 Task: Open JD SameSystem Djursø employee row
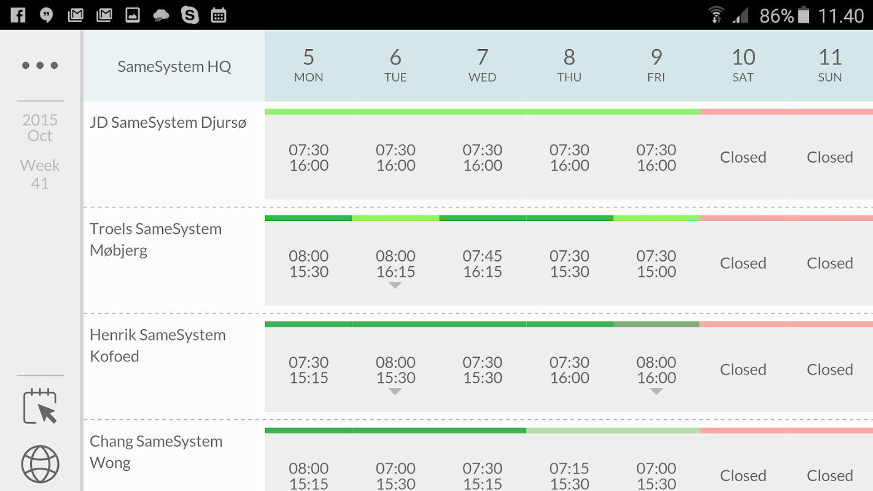click(x=168, y=123)
